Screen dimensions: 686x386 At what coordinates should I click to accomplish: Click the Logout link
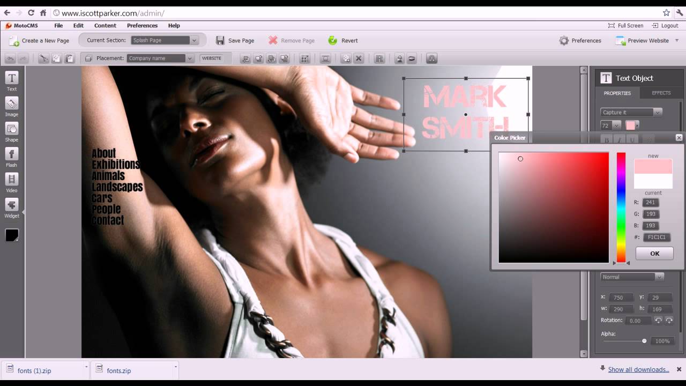click(x=665, y=26)
